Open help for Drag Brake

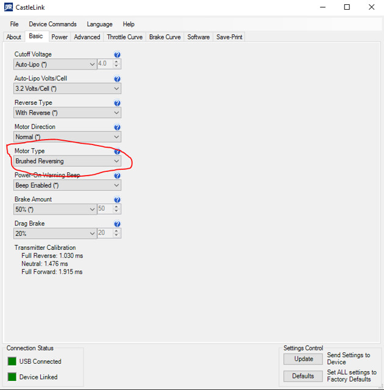tap(117, 224)
